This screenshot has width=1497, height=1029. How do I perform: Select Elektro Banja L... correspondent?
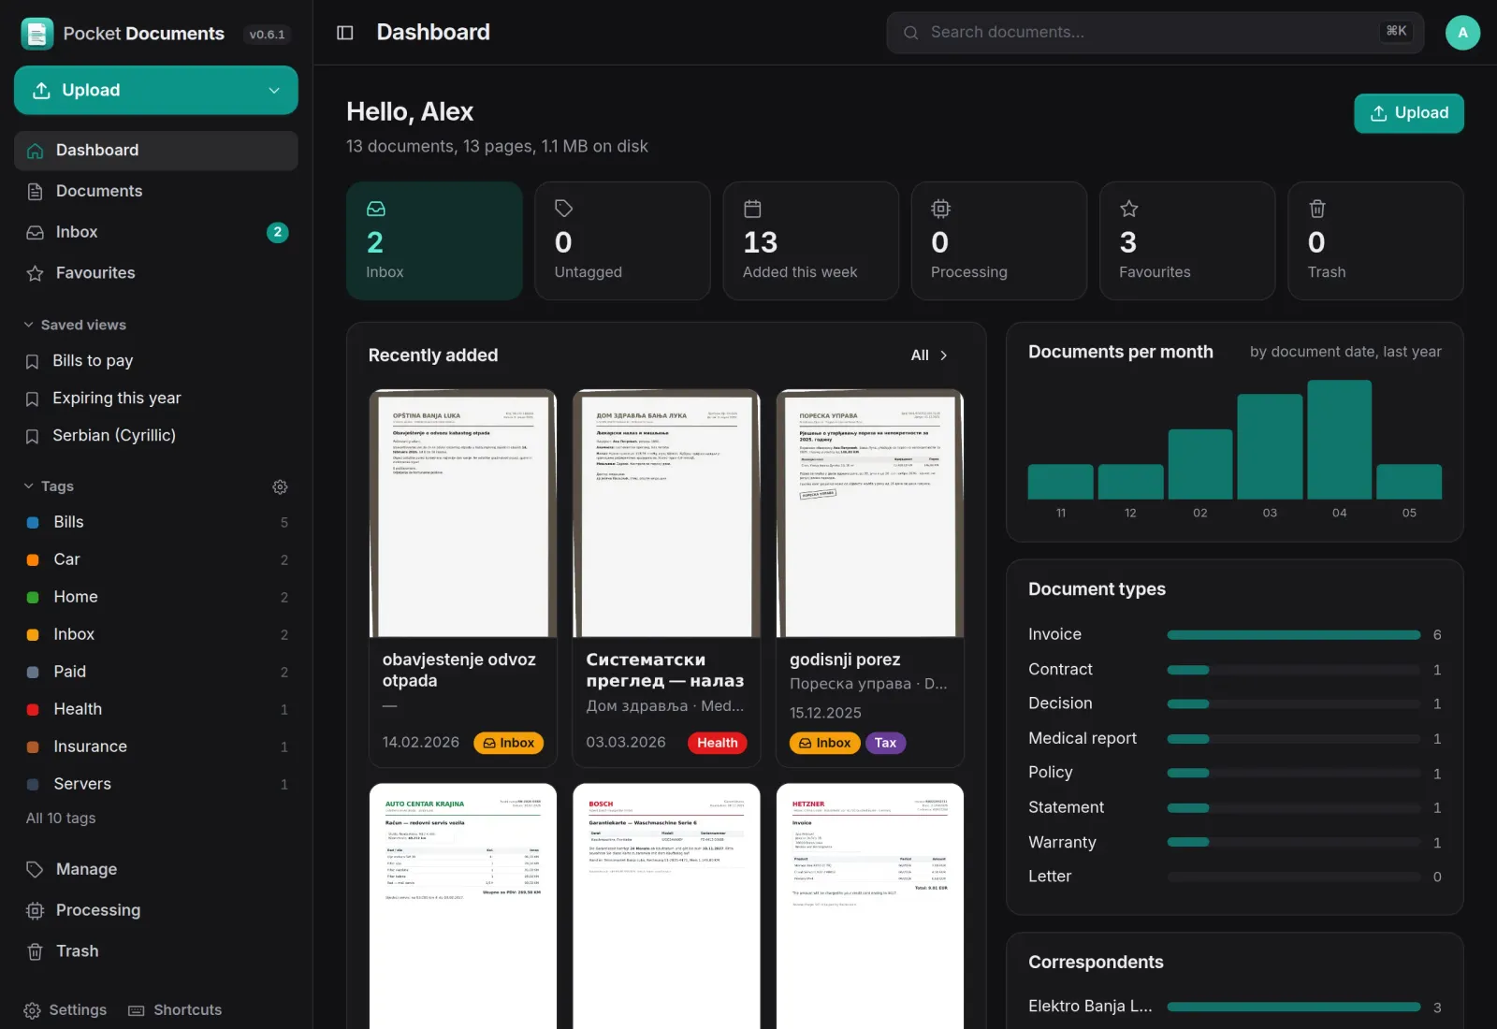pos(1234,1007)
